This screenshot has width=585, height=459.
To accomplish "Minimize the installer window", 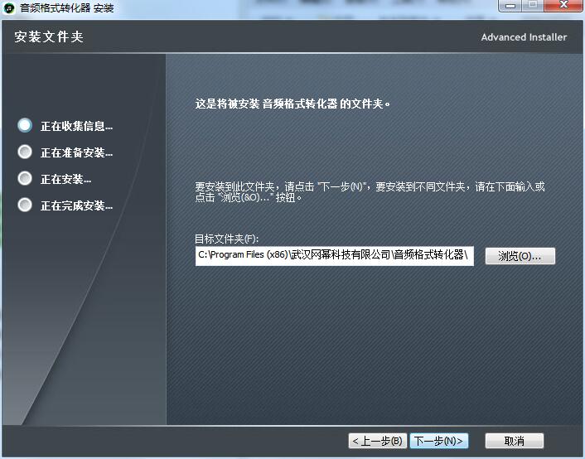I will 509,6.
